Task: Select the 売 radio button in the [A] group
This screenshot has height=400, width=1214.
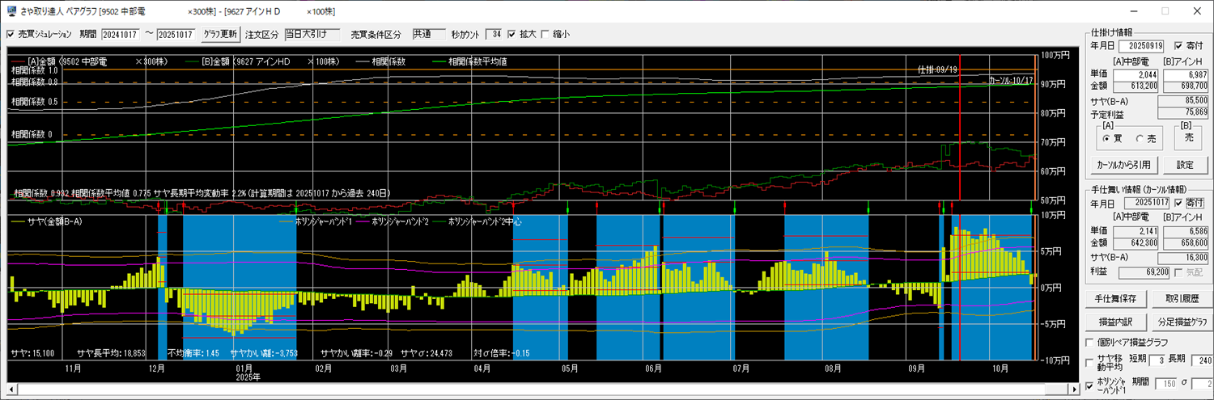Action: (x=1140, y=138)
